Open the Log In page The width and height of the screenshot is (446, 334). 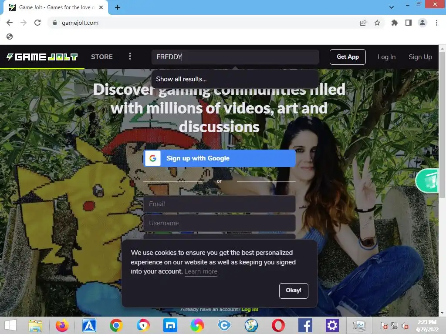[386, 57]
